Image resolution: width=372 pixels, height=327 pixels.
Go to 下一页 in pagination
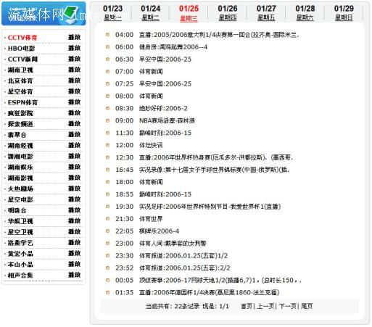[288, 306]
